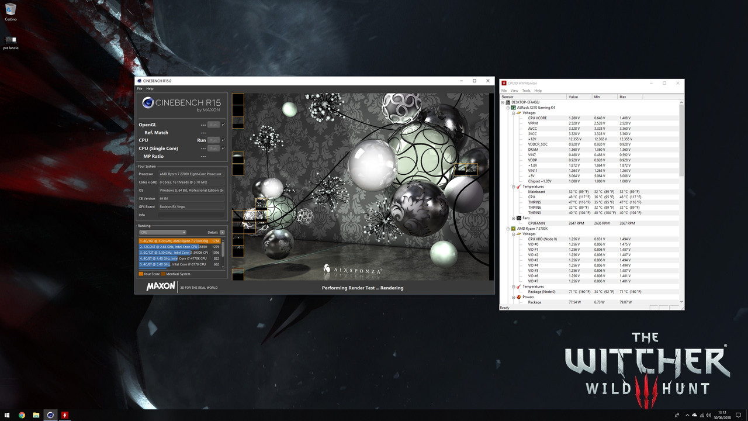Click the AMD Ryzen 7 2700X chip icon

513,229
